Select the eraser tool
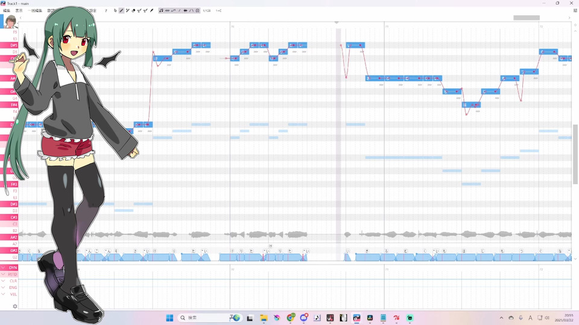The image size is (579, 325). [x=133, y=11]
